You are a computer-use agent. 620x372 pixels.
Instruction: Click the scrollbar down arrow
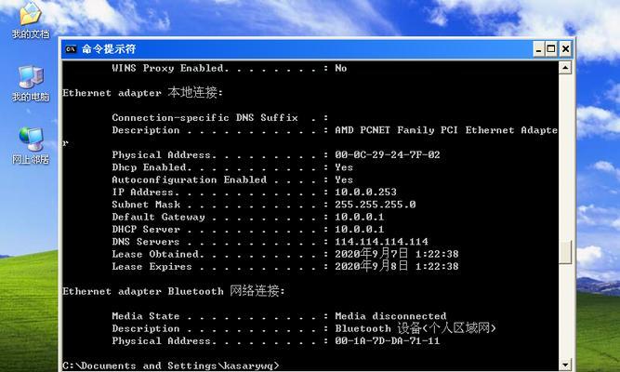[565, 365]
